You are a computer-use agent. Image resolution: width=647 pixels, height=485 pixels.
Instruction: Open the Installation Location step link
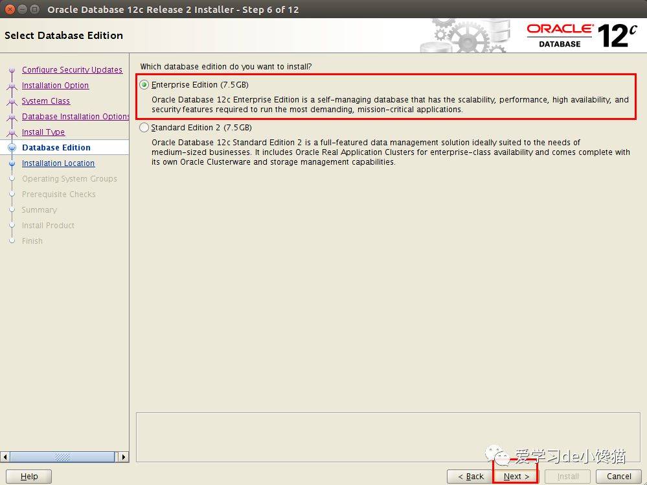(58, 163)
